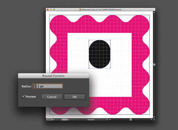Viewport: 178px width, 130px height.
Task: Expand the Selection status bar menu arrow
Action: coord(107,119)
